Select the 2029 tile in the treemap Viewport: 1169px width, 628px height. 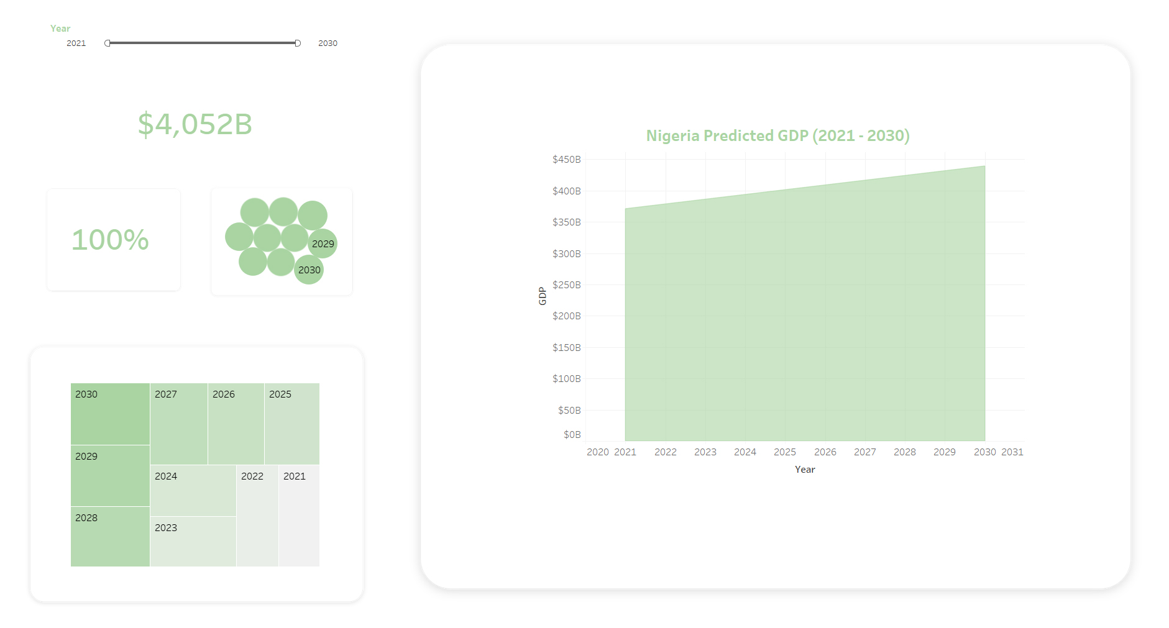pos(110,476)
